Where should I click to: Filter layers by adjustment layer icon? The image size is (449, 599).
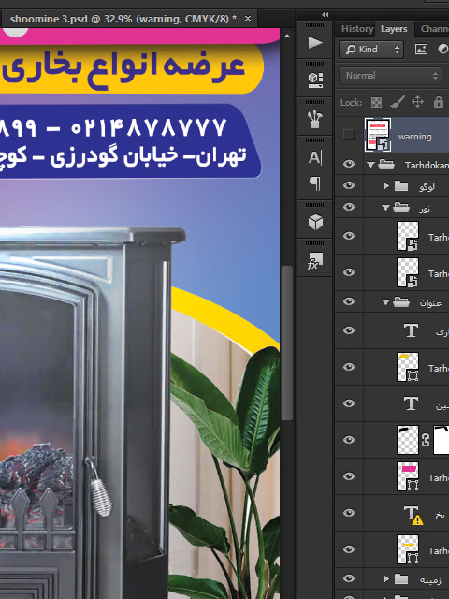[x=442, y=50]
